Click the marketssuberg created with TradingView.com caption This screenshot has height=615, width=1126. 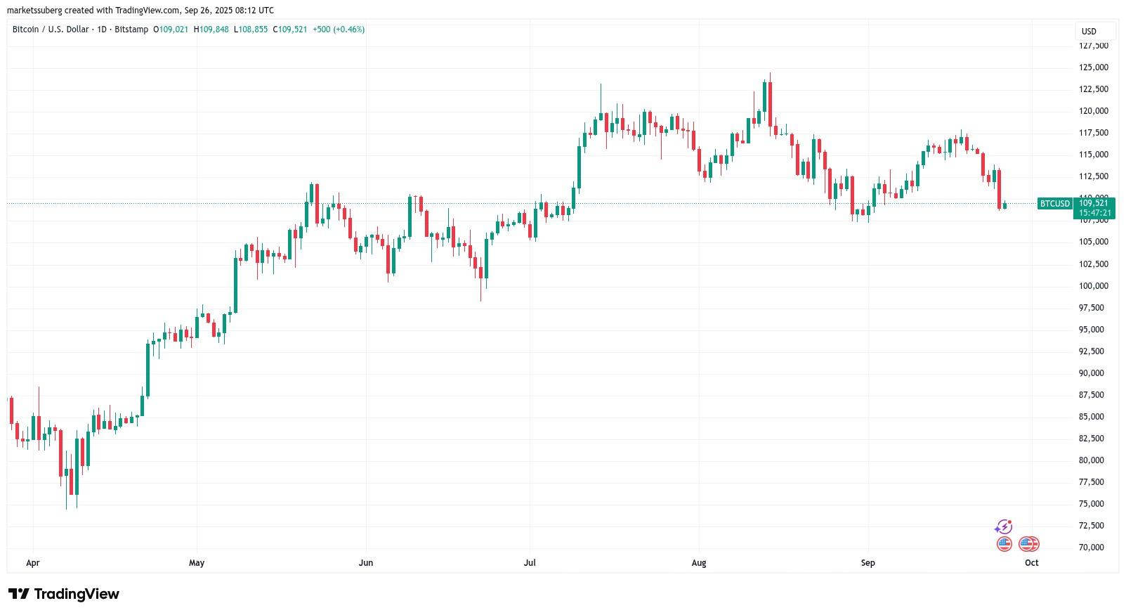[140, 10]
